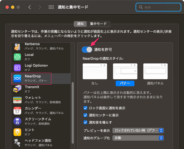Click the スクリーンタイム hourglass icon
The width and height of the screenshot is (184, 149).
17,121
